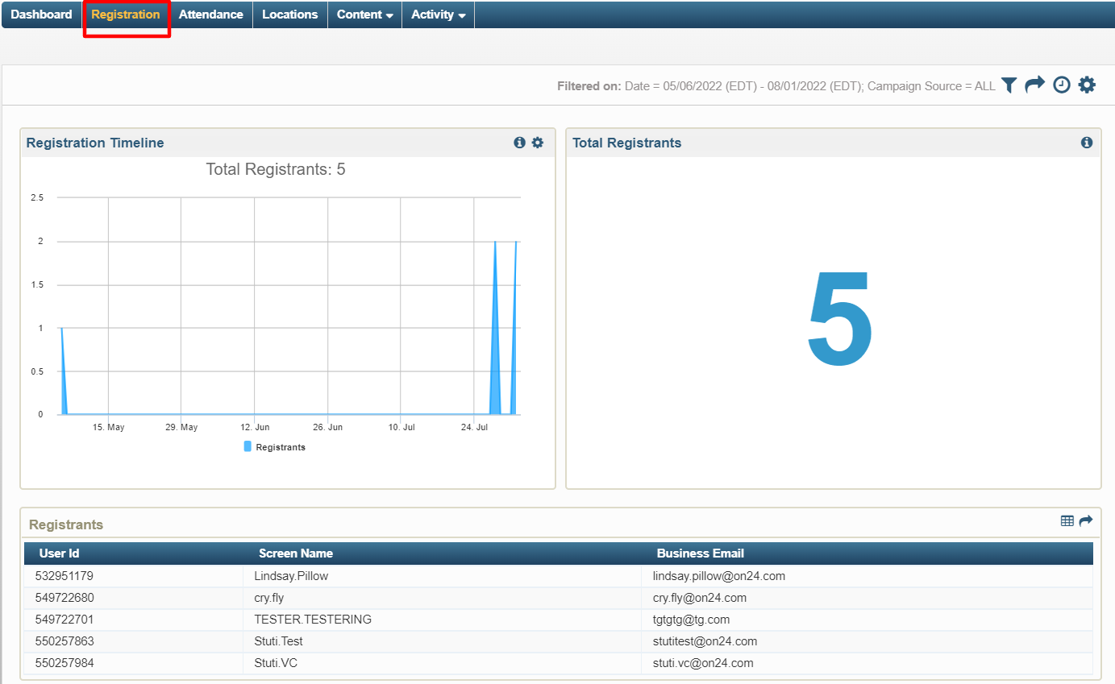Open Registration Timeline gear settings
Image resolution: width=1115 pixels, height=684 pixels.
(x=538, y=143)
